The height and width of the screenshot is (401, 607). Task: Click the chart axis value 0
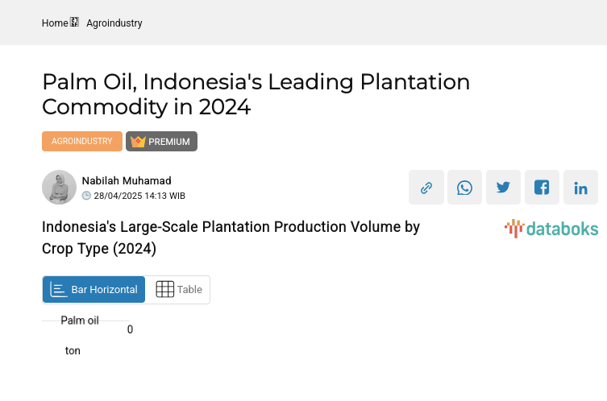pos(130,329)
